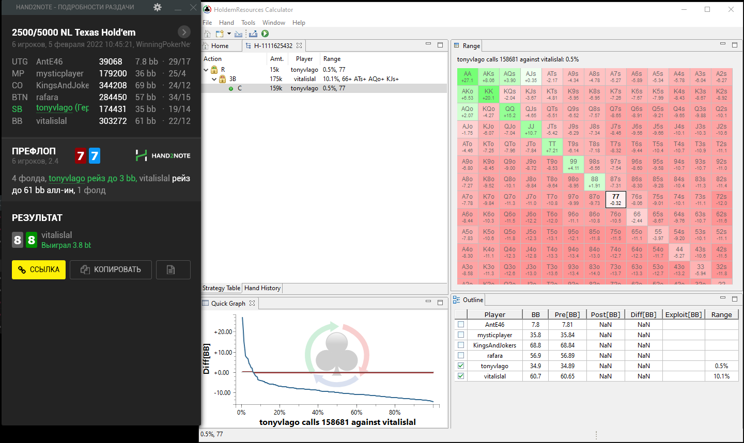Click lock icon on R action row
Viewport: 744px width, 443px height.
[x=214, y=70]
